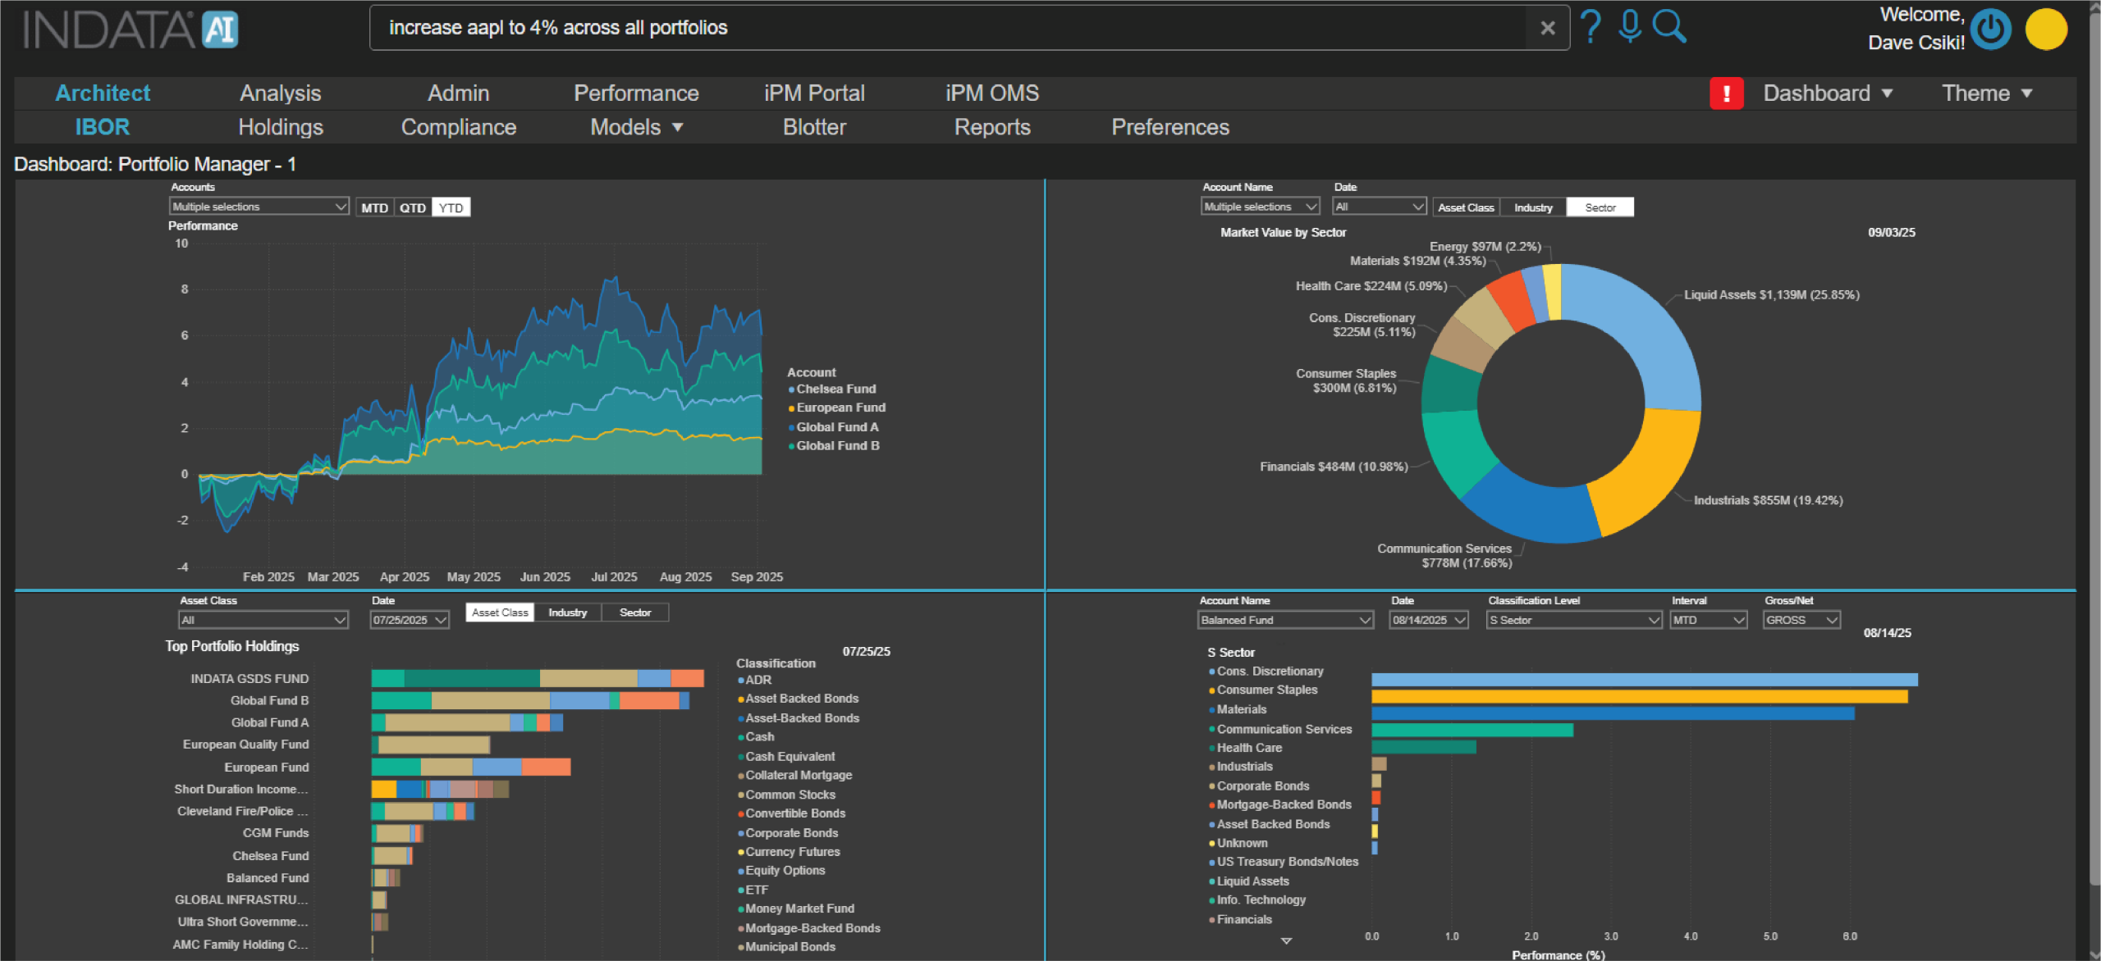
Task: Open the help question mark icon
Action: (1590, 26)
